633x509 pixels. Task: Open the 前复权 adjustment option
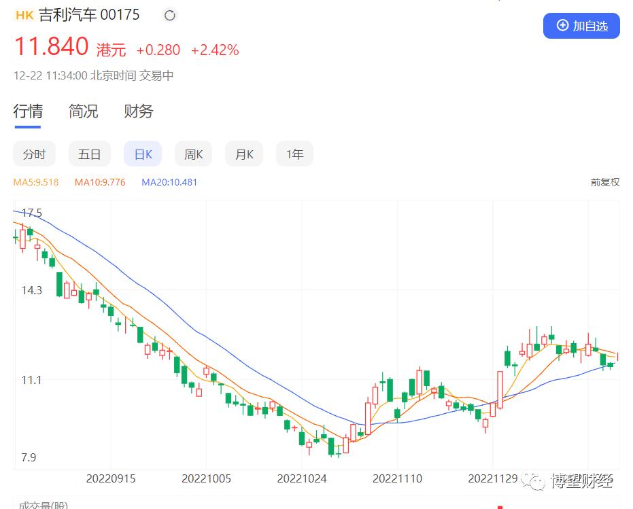click(x=604, y=182)
